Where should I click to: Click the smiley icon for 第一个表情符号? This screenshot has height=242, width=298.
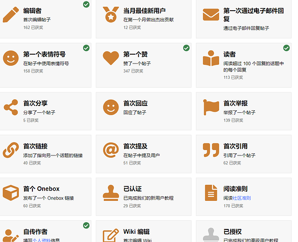[x=11, y=58]
